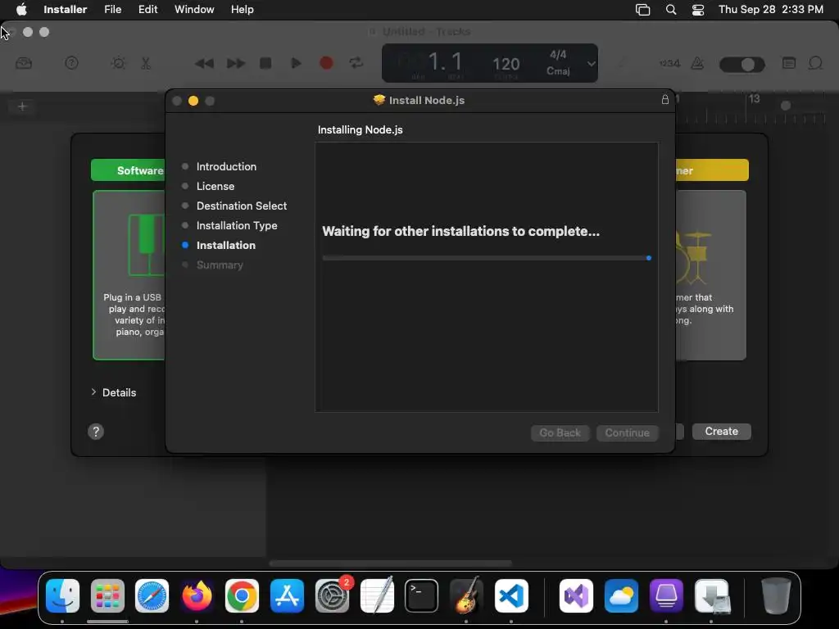The image size is (839, 629).
Task: Click the Installation step label
Action: pos(226,245)
